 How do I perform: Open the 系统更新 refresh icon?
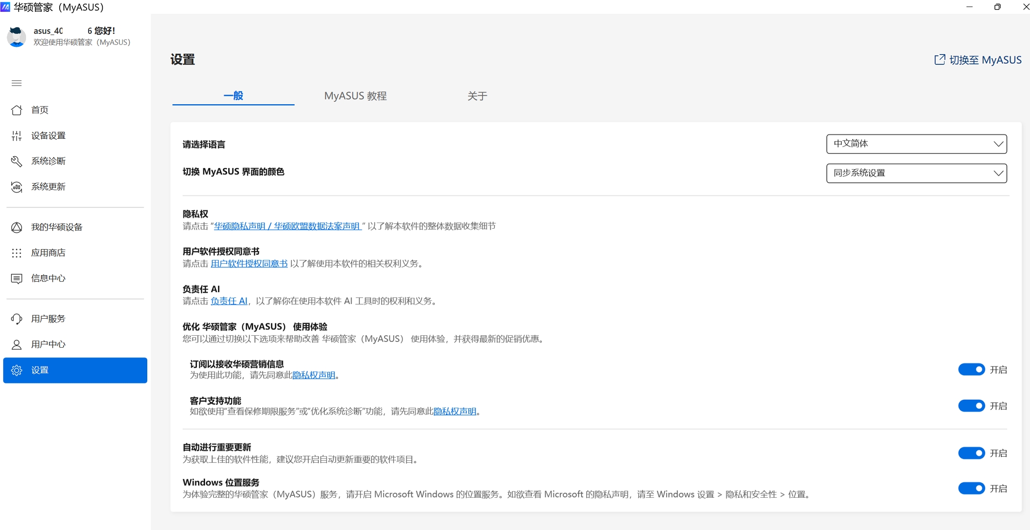tap(17, 187)
